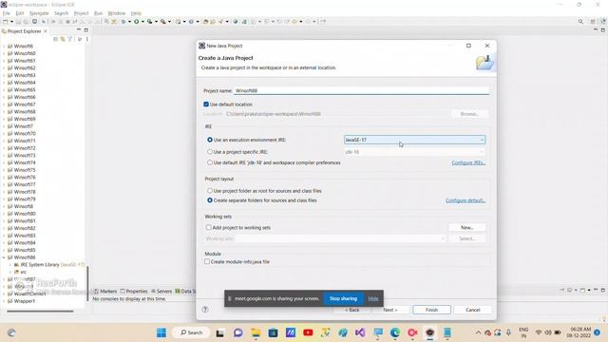The width and height of the screenshot is (608, 342).
Task: Switch to the Markers tab
Action: click(105, 292)
